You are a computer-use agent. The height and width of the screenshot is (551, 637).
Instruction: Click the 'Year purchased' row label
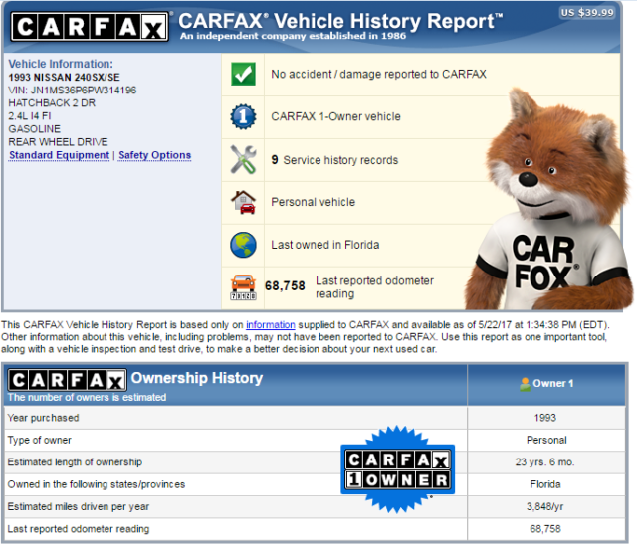point(43,418)
